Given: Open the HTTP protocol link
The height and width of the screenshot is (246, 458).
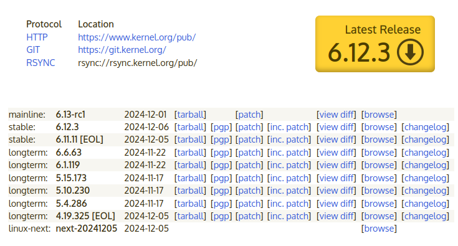Looking at the screenshot, I should click(x=37, y=37).
